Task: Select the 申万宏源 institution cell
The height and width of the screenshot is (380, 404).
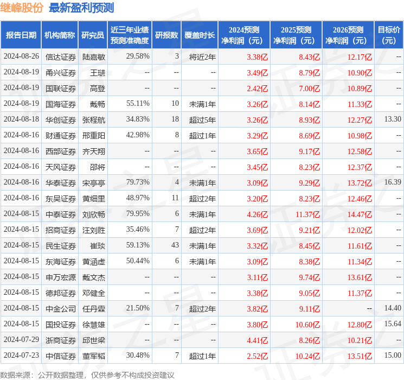Action: point(61,277)
